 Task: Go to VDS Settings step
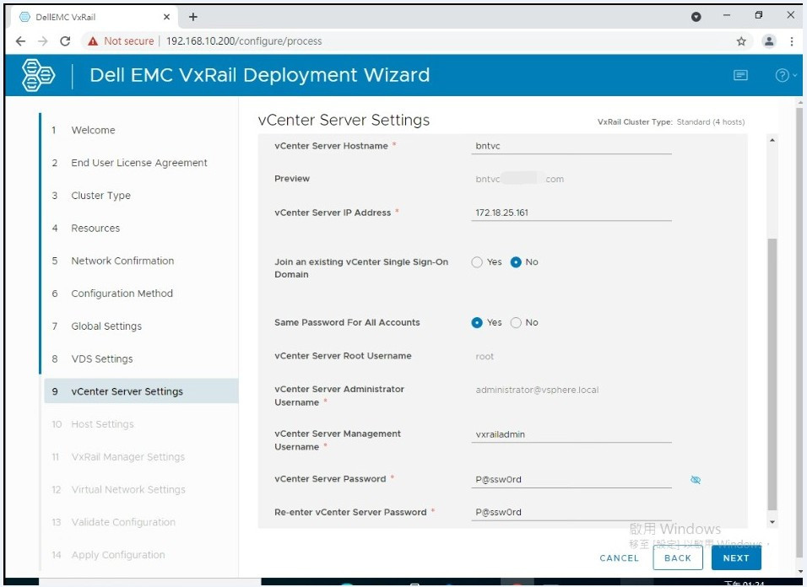[x=102, y=358]
